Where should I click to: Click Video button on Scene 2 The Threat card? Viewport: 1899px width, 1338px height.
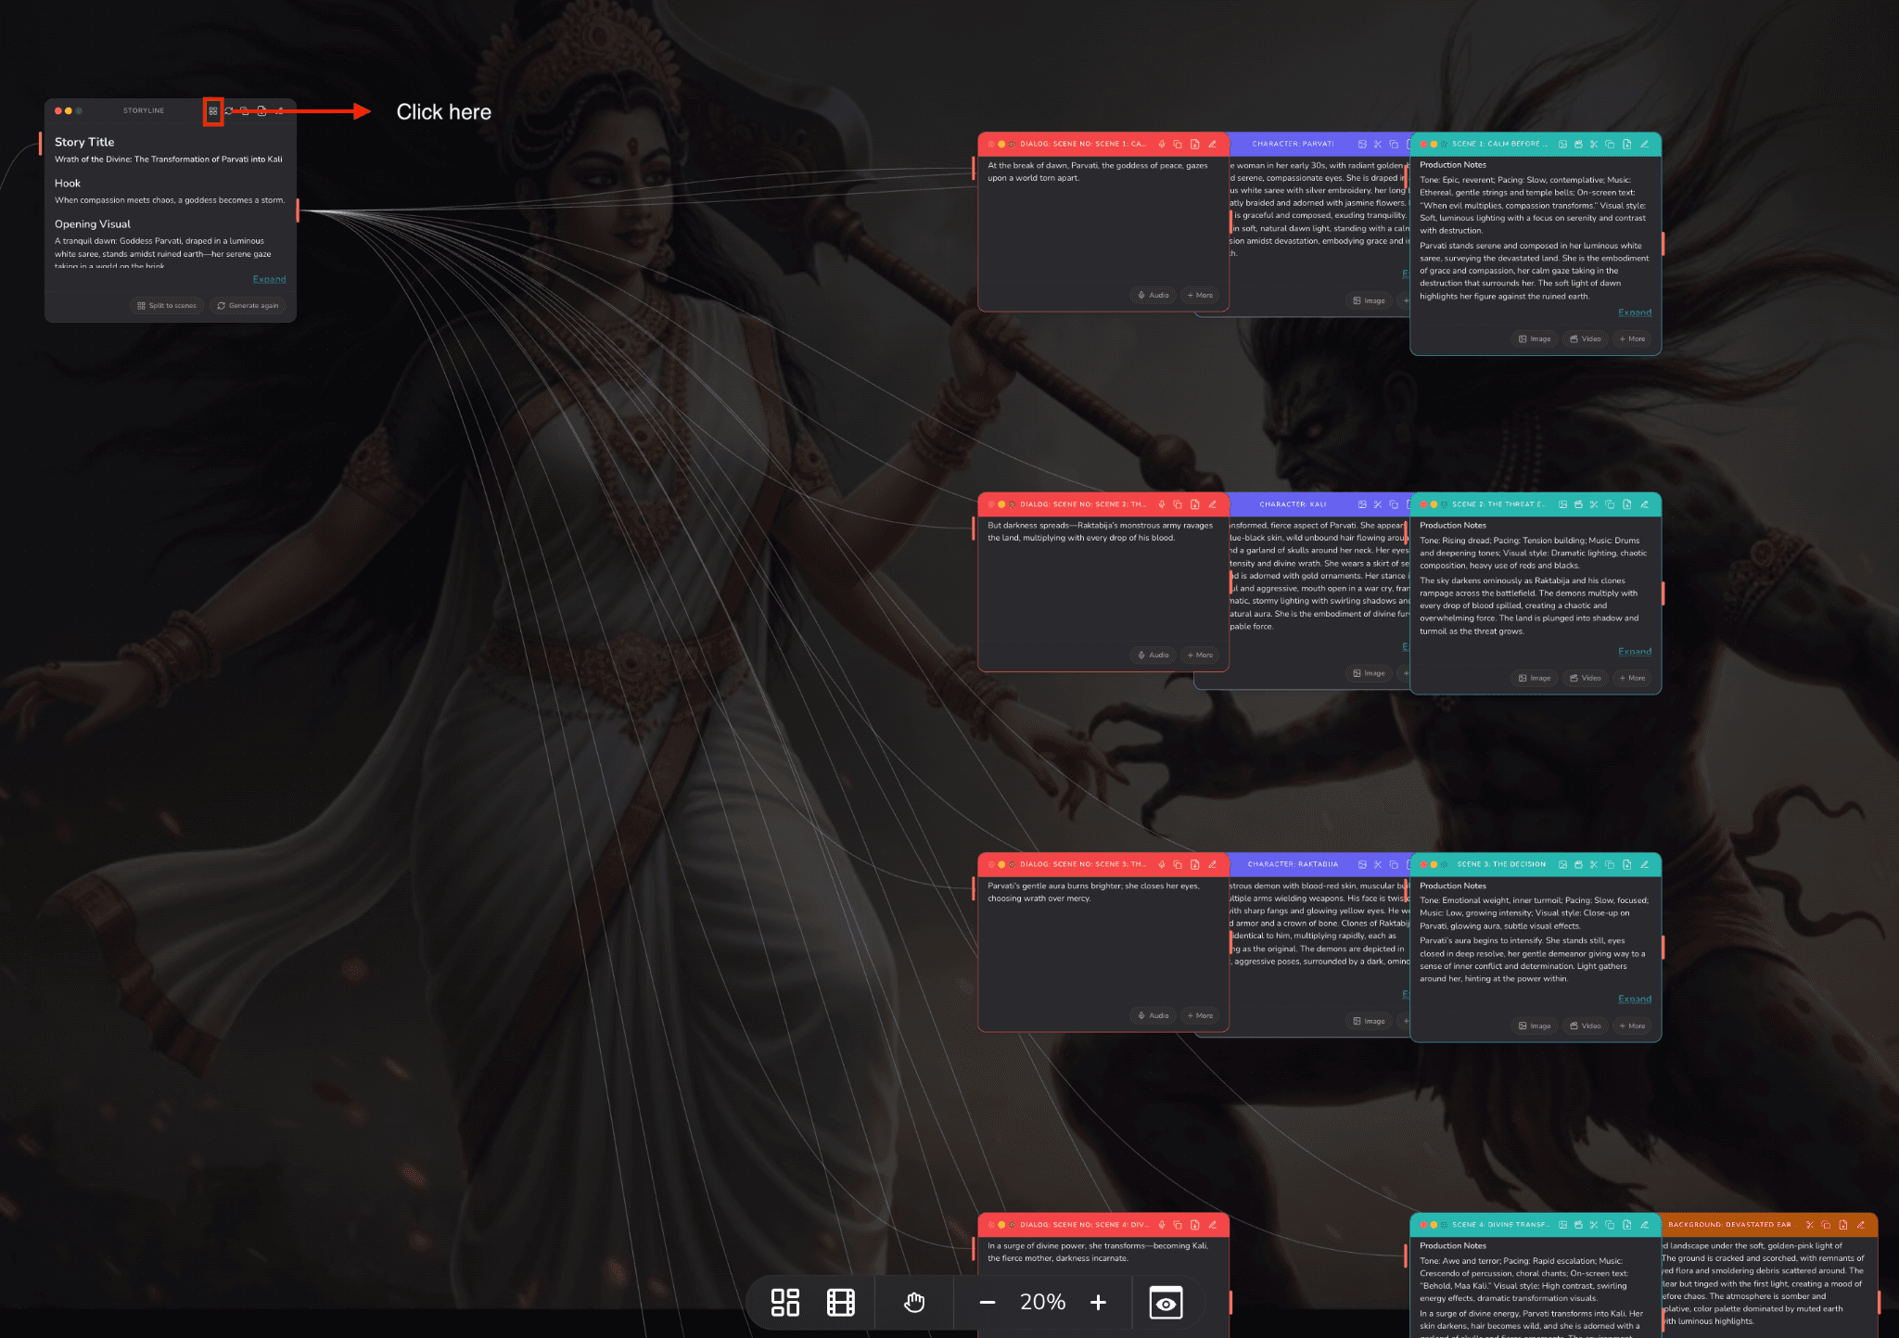(1586, 678)
